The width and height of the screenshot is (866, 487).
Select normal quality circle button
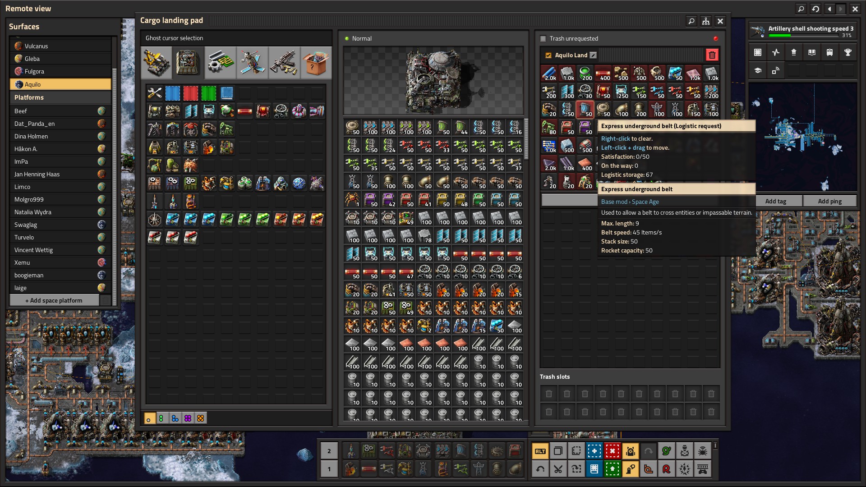(x=149, y=418)
